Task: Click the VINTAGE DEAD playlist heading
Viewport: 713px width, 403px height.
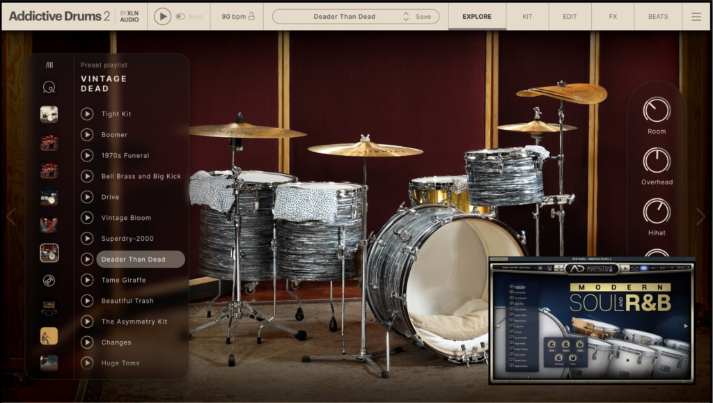Action: point(104,84)
